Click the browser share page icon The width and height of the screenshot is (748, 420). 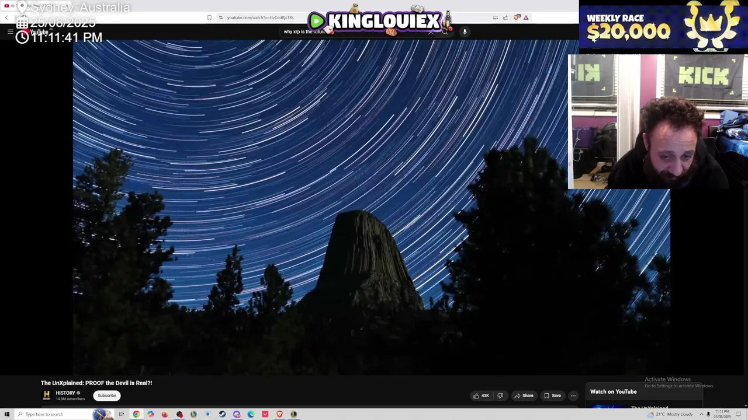click(x=505, y=17)
